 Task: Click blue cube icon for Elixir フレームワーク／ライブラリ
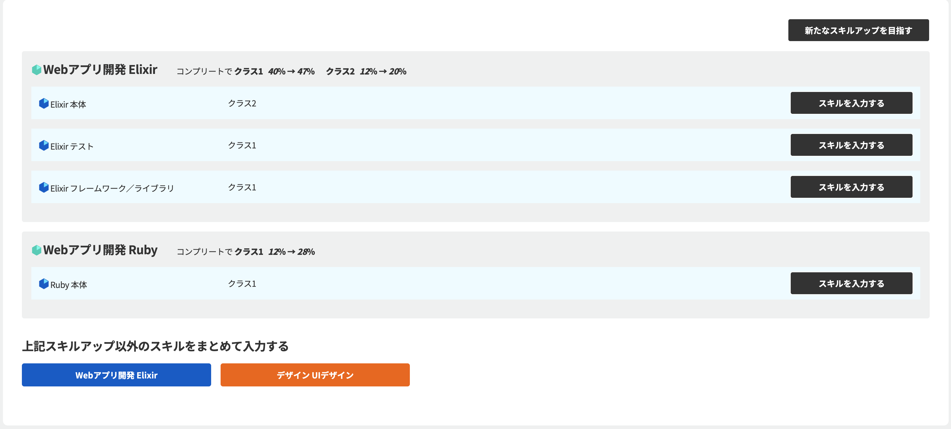tap(44, 187)
